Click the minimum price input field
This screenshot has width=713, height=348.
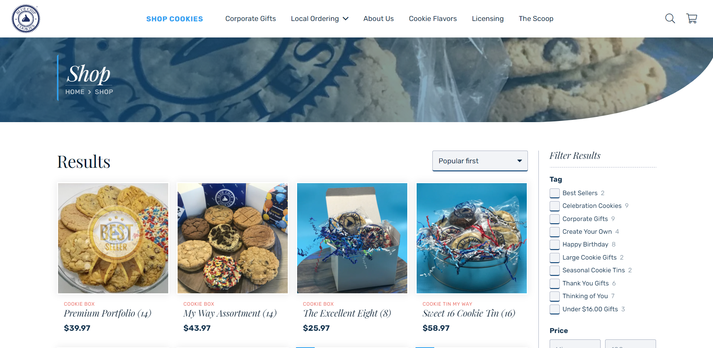point(575,344)
